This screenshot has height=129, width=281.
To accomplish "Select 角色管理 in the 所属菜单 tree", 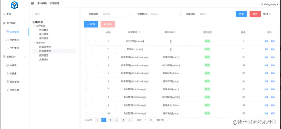I will coord(44,34).
